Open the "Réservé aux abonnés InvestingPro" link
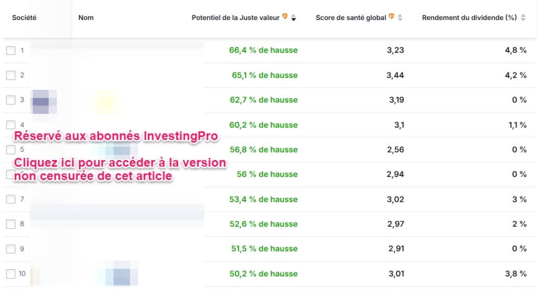This screenshot has width=553, height=298. [116, 136]
